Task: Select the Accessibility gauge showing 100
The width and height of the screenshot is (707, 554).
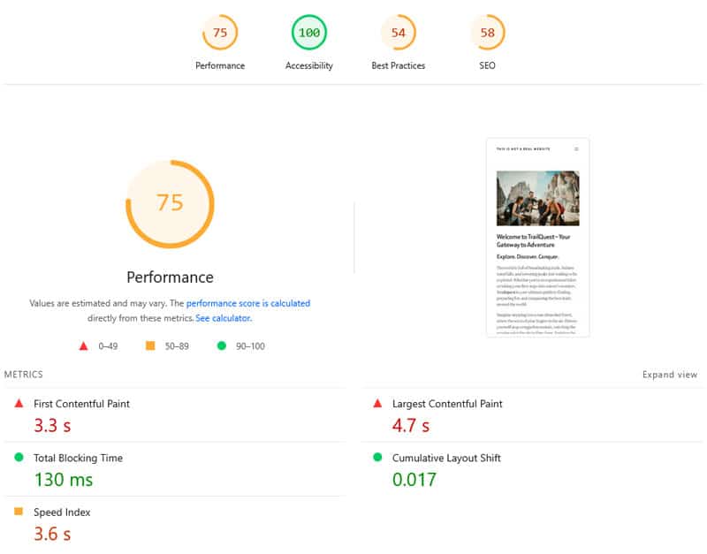Action: pos(308,31)
